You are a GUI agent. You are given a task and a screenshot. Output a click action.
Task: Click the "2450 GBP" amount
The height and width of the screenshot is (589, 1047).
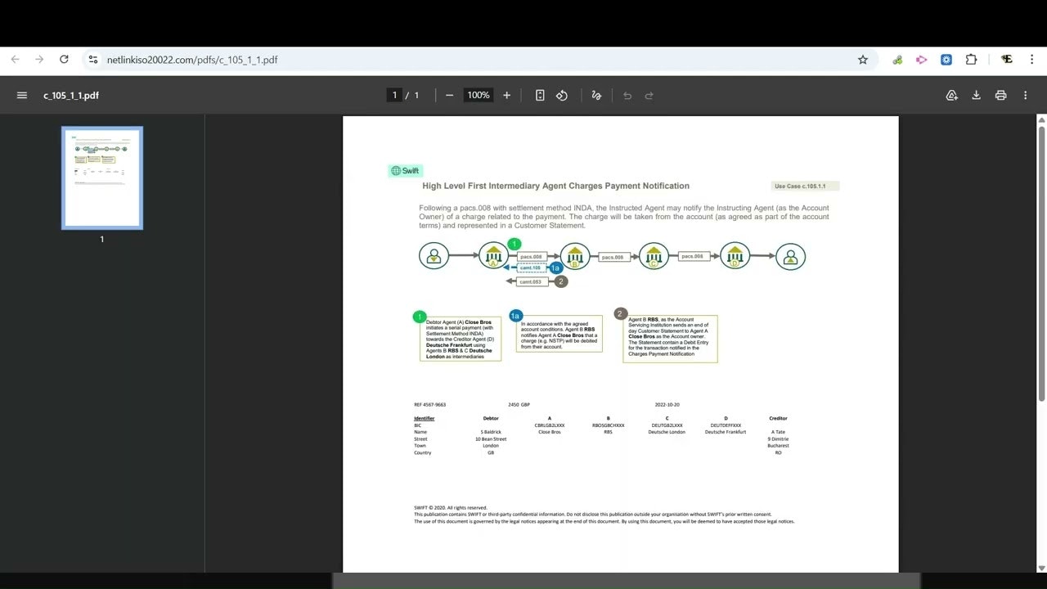pyautogui.click(x=519, y=404)
